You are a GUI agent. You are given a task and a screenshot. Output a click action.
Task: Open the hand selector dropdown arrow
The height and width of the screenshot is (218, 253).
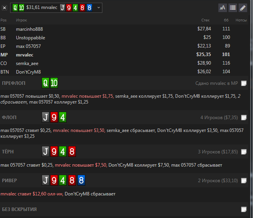[x=98, y=7]
